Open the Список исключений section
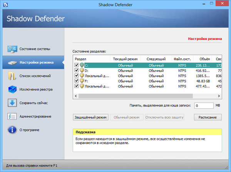231x172 pixels. tap(35, 76)
